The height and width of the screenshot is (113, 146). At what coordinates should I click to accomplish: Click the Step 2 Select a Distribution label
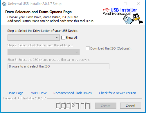click(x=40, y=45)
